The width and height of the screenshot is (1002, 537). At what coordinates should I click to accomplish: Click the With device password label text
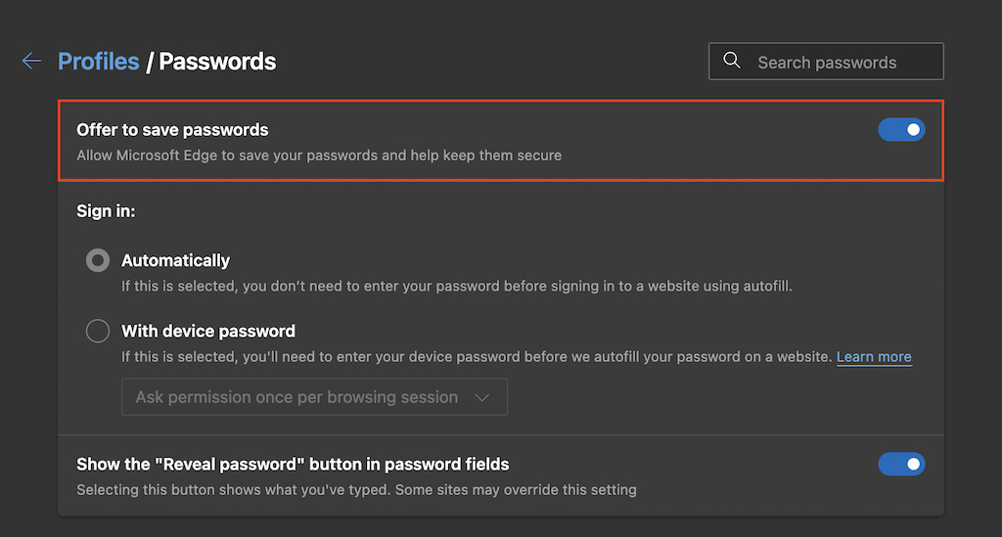(x=208, y=331)
